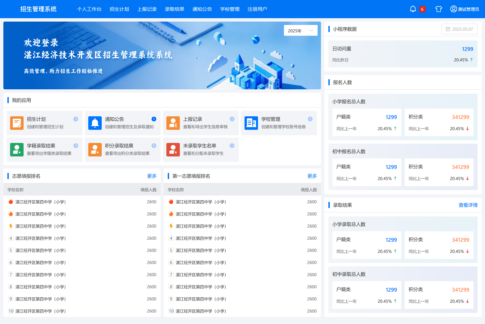Click 更多 link in 第一志愿填报排名 panel

tap(312, 176)
